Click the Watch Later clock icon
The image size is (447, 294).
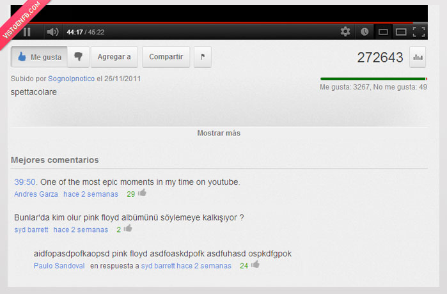[365, 31]
